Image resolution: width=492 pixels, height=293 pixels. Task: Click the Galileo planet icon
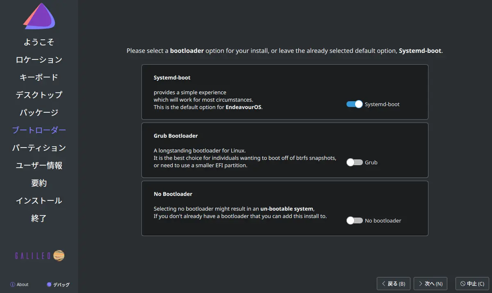59,256
